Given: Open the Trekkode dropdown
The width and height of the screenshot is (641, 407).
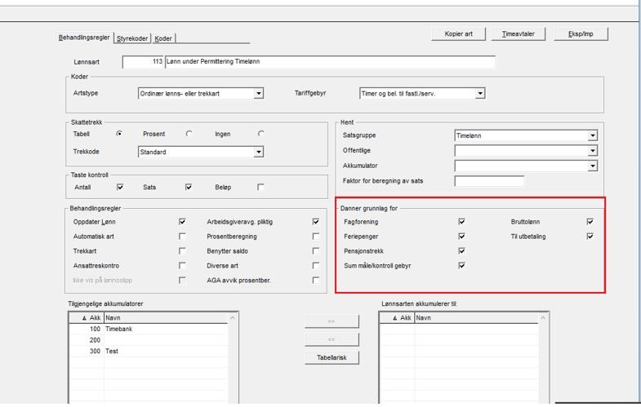Looking at the screenshot, I should [x=258, y=152].
